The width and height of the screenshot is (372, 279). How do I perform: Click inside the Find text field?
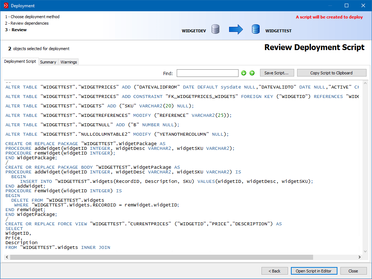pyautogui.click(x=207, y=73)
